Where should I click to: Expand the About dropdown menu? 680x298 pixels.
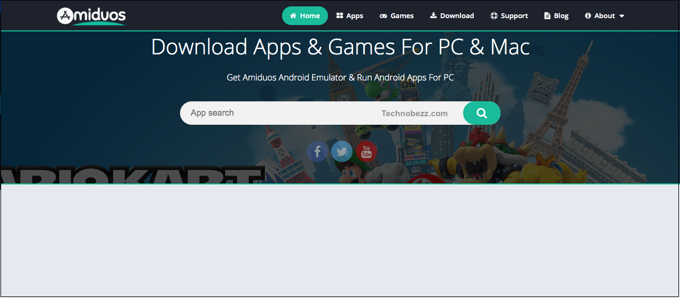point(605,16)
